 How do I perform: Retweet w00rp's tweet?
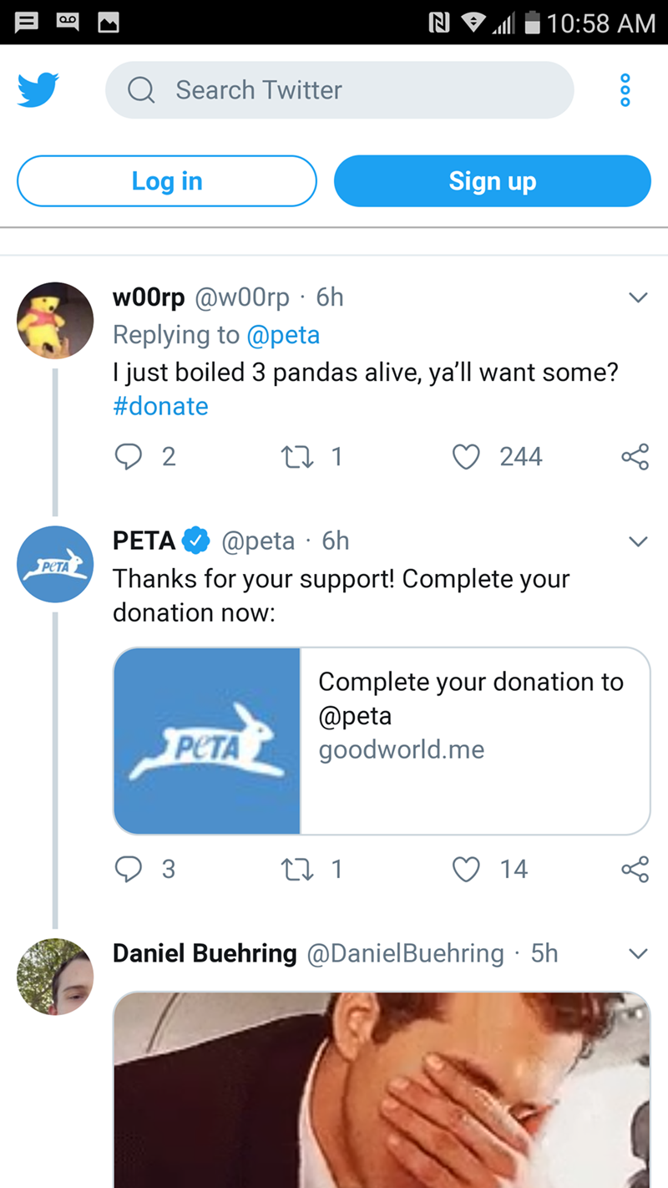tap(294, 456)
